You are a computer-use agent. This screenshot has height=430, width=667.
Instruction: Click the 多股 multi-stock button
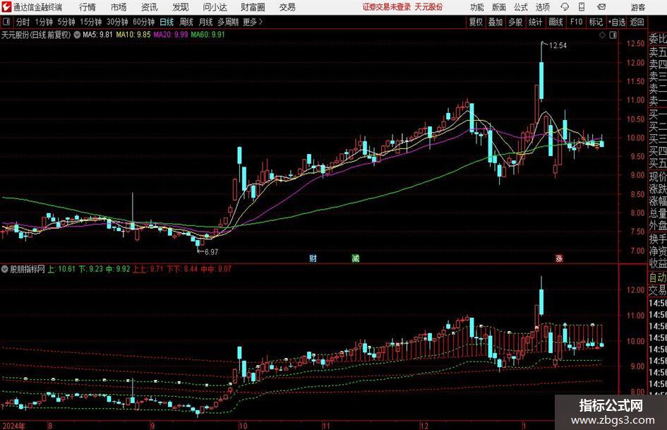point(515,22)
